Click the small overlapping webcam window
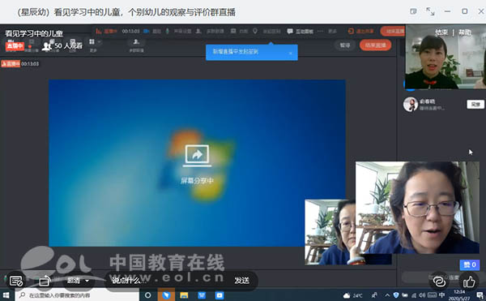The width and height of the screenshot is (486, 301). pyautogui.click(x=330, y=232)
